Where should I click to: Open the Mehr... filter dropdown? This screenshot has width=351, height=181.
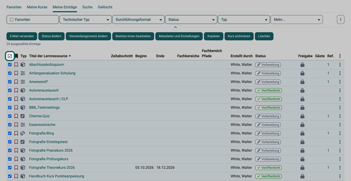pos(297,20)
